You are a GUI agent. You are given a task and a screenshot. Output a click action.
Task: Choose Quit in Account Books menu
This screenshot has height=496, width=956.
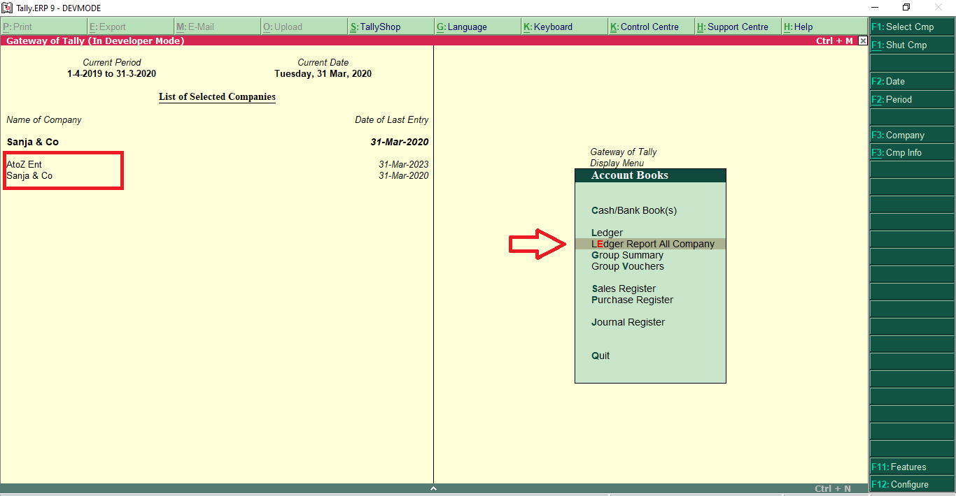pyautogui.click(x=600, y=356)
